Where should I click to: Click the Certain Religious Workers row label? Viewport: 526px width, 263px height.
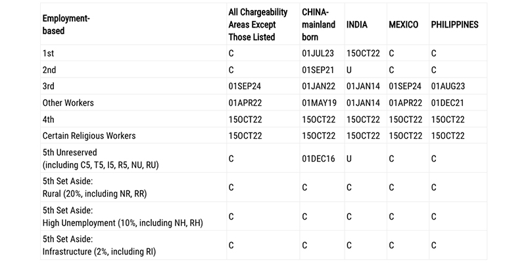pyautogui.click(x=89, y=136)
